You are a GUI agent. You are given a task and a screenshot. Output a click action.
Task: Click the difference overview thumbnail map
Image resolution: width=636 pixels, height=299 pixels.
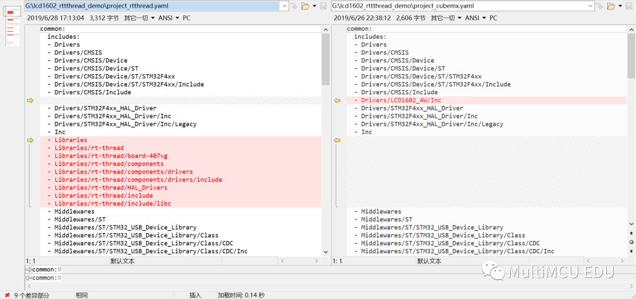(x=11, y=26)
